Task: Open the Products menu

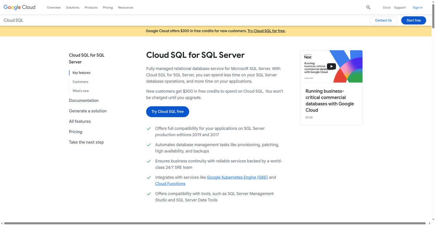Action: point(91,8)
